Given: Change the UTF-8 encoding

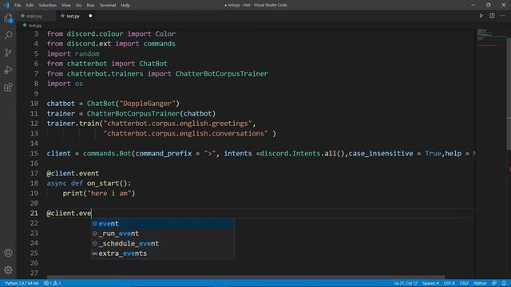Looking at the screenshot, I should click(449, 283).
